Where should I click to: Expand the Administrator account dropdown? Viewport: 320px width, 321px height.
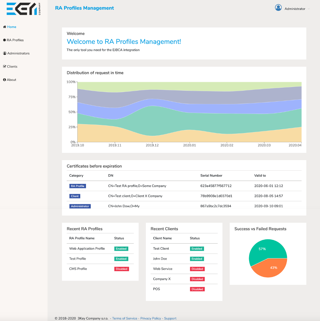pyautogui.click(x=296, y=9)
